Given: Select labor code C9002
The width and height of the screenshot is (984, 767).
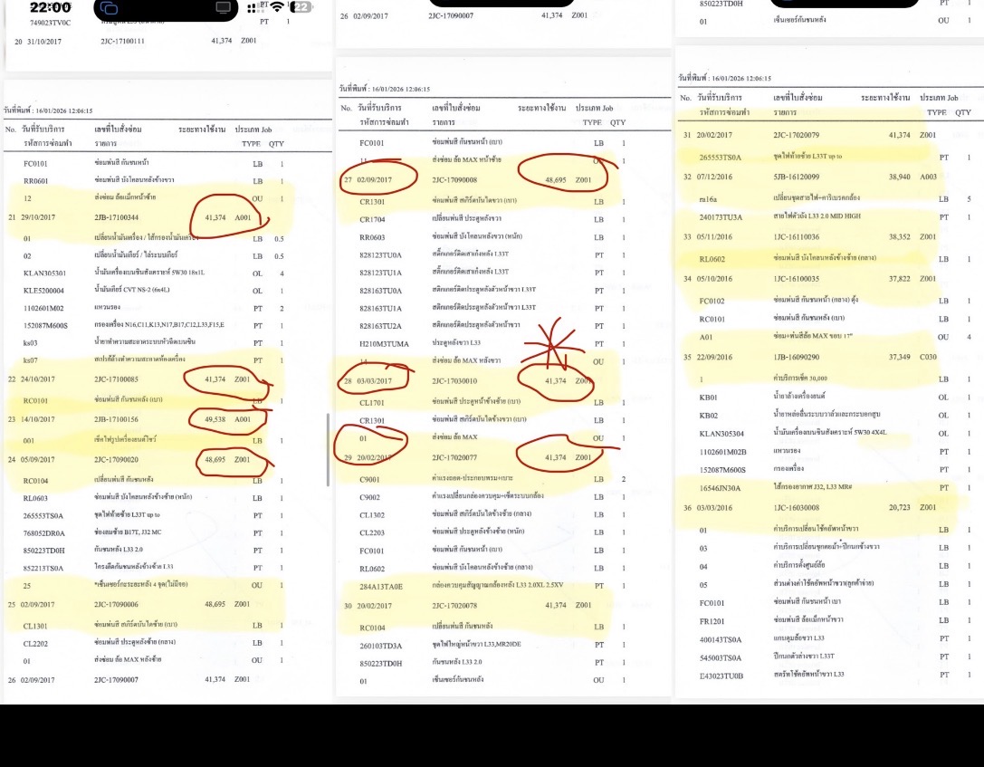Looking at the screenshot, I should (369, 497).
